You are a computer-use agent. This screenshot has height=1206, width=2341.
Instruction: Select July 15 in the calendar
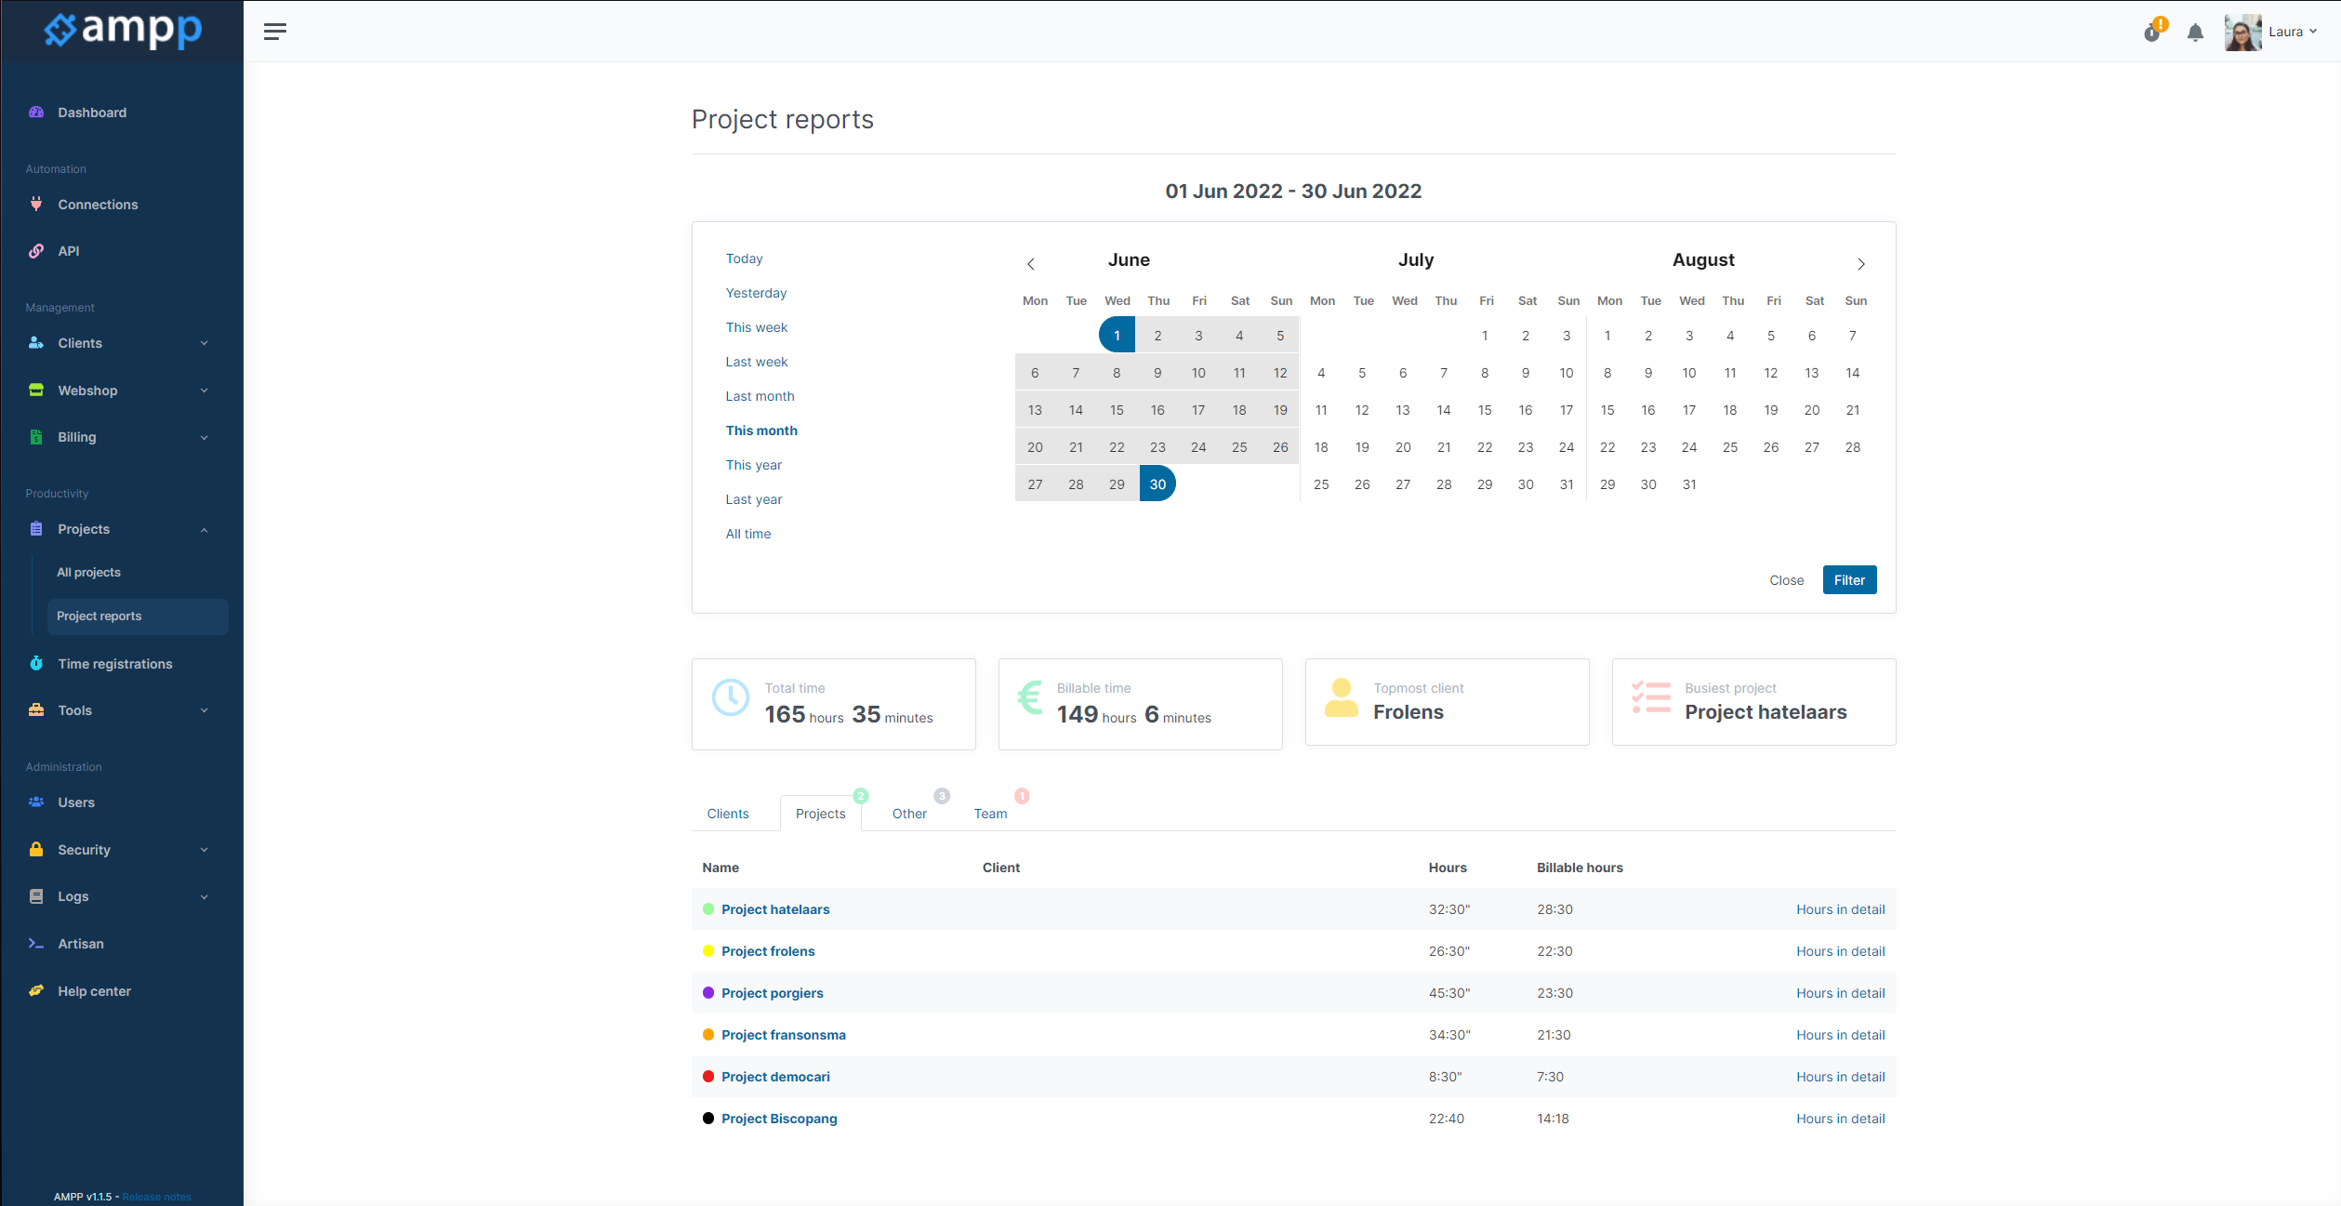pos(1485,410)
